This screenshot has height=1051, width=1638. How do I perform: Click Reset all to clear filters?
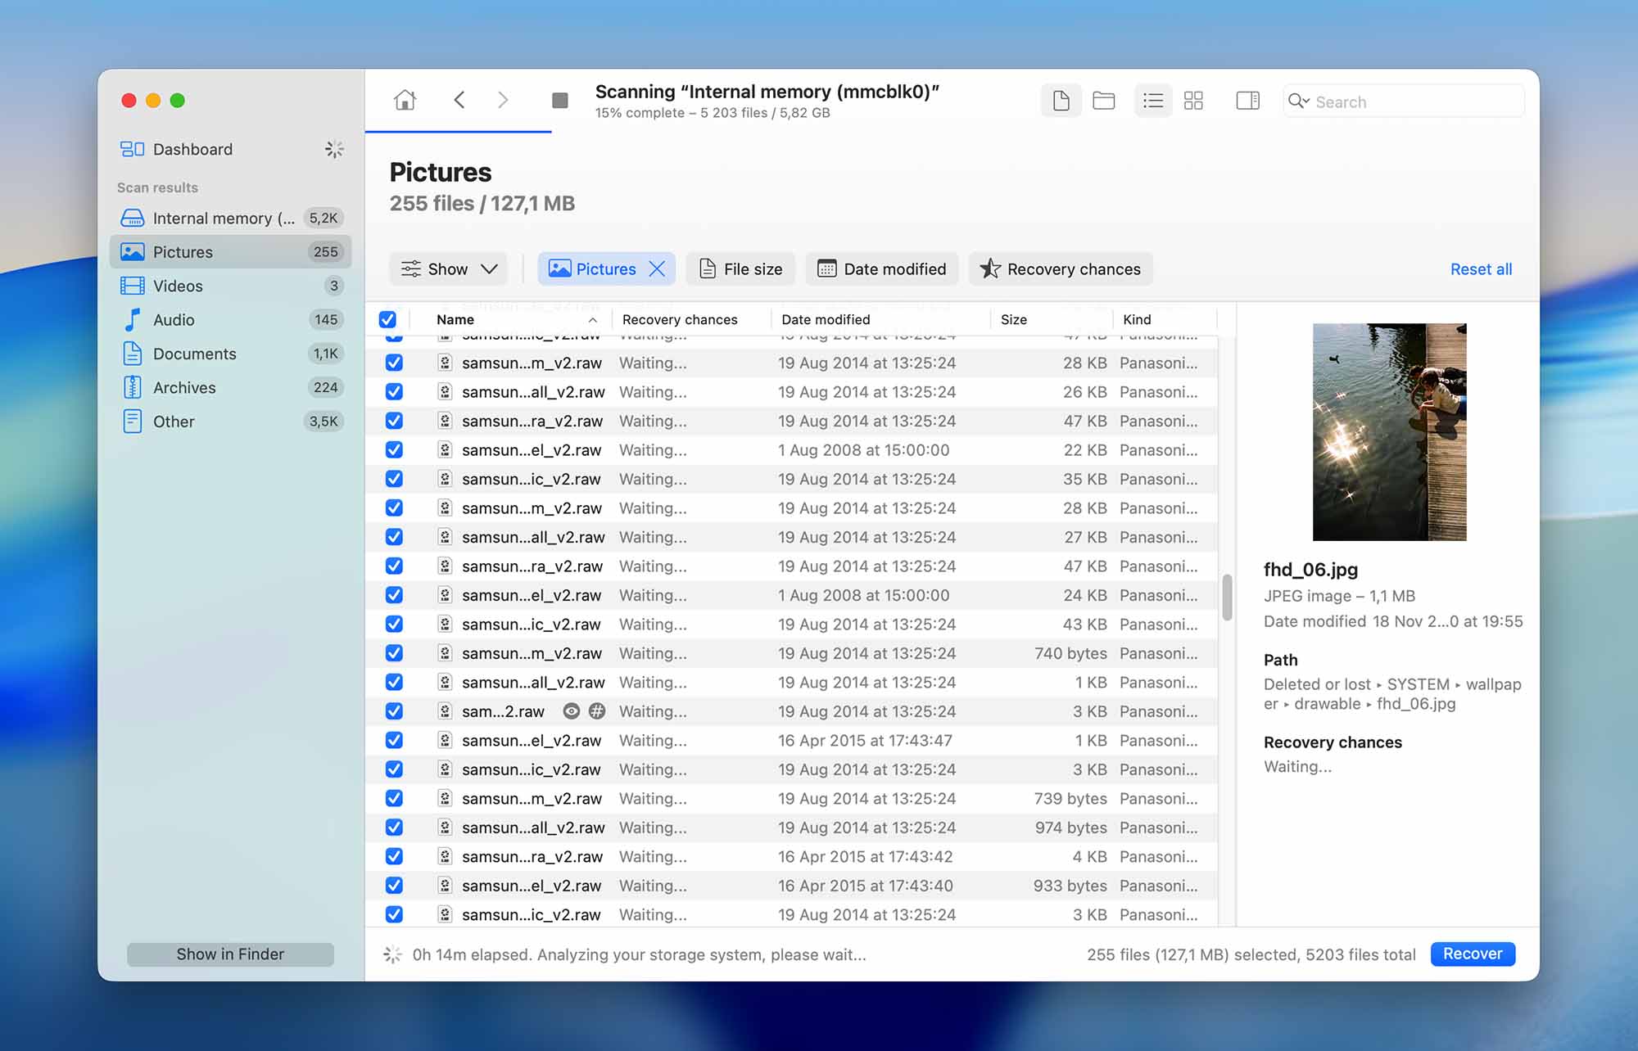[x=1481, y=268]
